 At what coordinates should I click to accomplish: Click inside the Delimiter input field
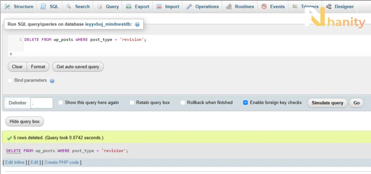tap(42, 103)
